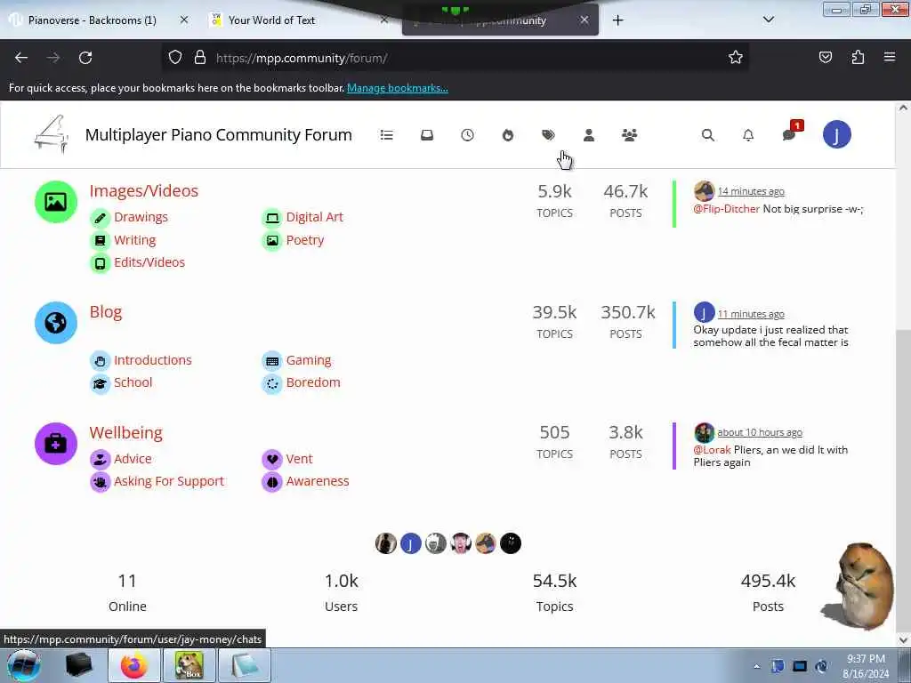Open the Wellbeing category

(126, 433)
